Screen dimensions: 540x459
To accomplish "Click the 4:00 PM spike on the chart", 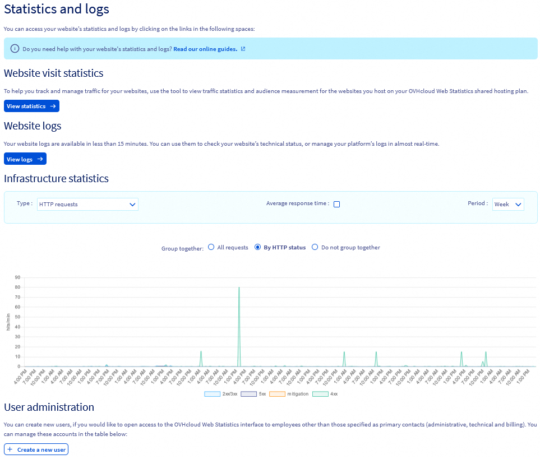I will click(238, 314).
